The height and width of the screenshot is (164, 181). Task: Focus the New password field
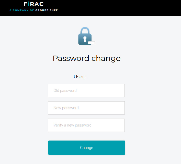(x=86, y=108)
